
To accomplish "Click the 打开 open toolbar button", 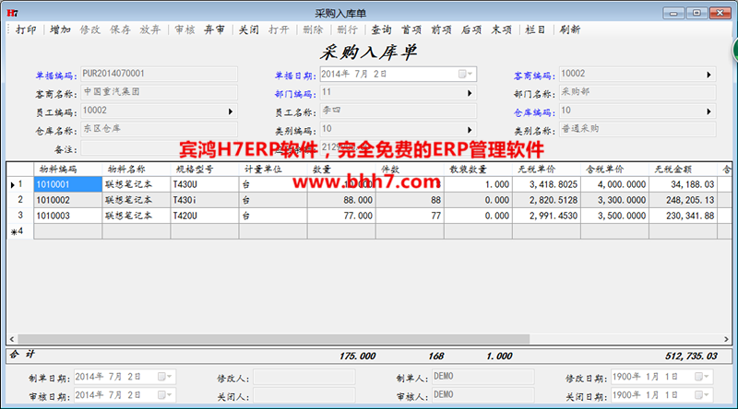I will click(x=279, y=29).
